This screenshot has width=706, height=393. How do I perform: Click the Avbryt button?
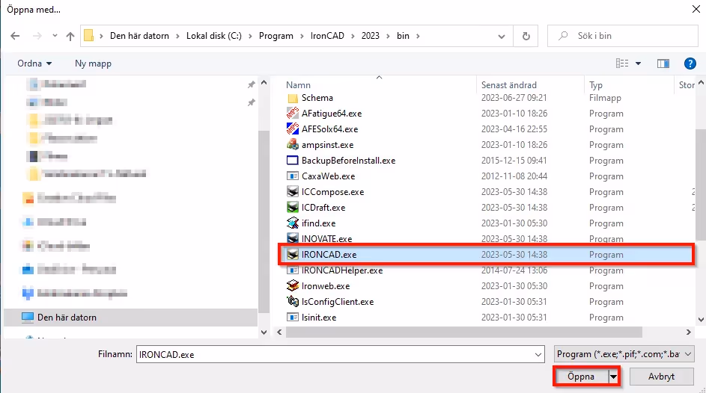click(x=661, y=377)
